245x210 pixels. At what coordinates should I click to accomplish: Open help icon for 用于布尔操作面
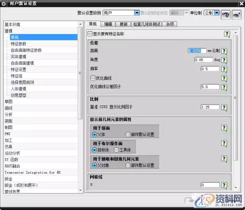pyautogui.click(x=224, y=143)
